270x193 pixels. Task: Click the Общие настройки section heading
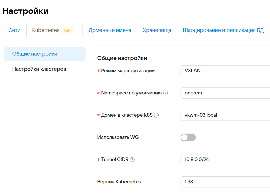[122, 58]
